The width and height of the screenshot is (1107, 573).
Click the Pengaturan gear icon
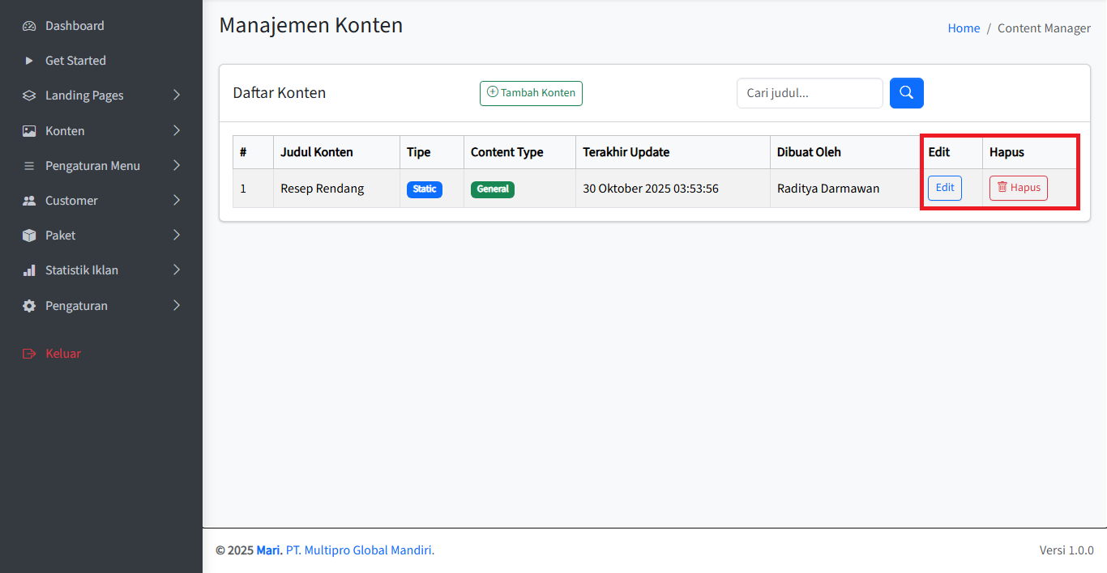click(29, 306)
